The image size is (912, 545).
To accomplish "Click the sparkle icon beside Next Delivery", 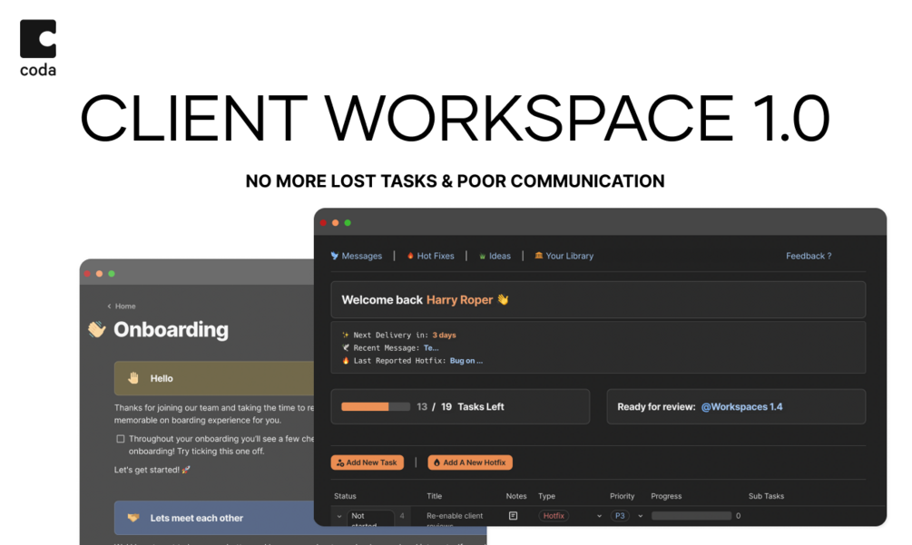I will point(346,336).
